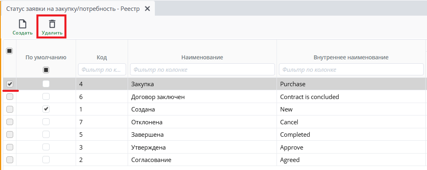Tick the row checkbox for Отклонена
The height and width of the screenshot is (170, 427).
click(x=10, y=122)
